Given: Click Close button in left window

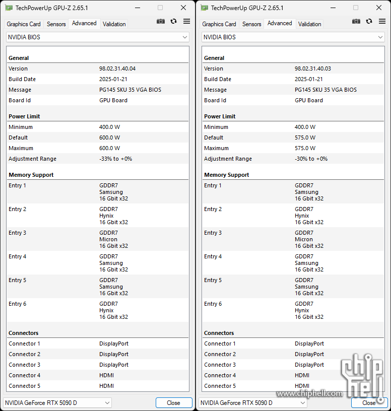Looking at the screenshot, I should coord(174,402).
